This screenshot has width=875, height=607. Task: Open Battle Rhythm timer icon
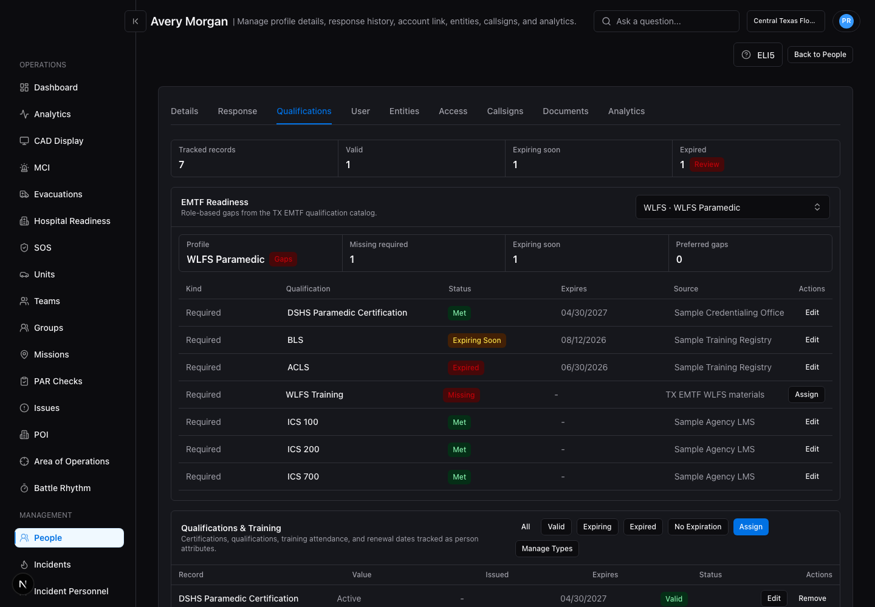point(24,488)
